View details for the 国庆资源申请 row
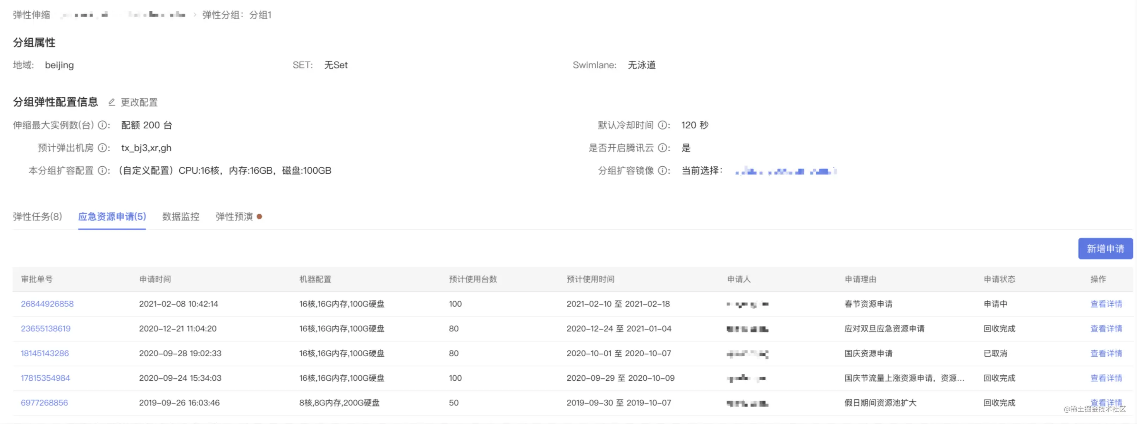The height and width of the screenshot is (424, 1137). pyautogui.click(x=1106, y=354)
